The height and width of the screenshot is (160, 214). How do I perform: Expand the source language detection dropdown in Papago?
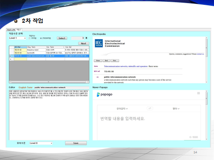[122, 108]
